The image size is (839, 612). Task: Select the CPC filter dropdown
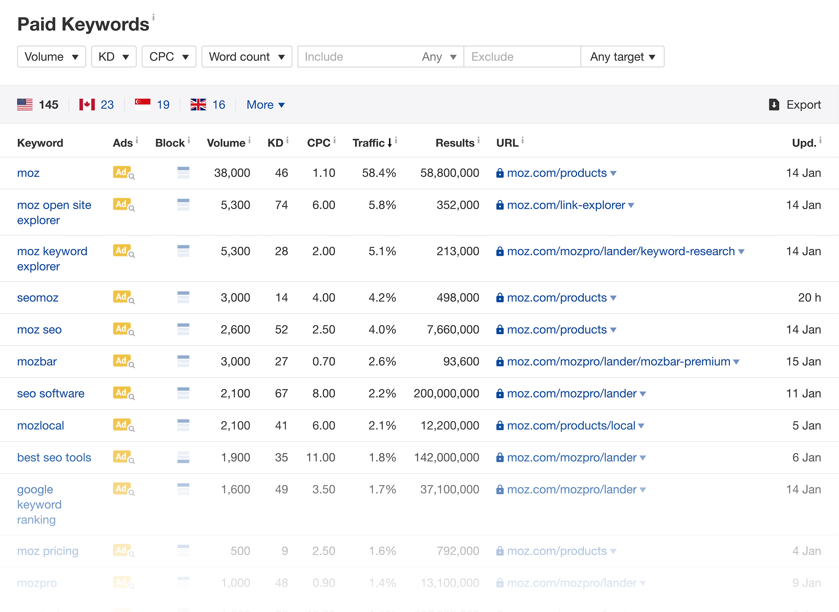(167, 57)
